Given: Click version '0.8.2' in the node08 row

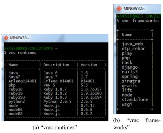Looking at the screenshot, I should pyautogui.click(x=87, y=114).
